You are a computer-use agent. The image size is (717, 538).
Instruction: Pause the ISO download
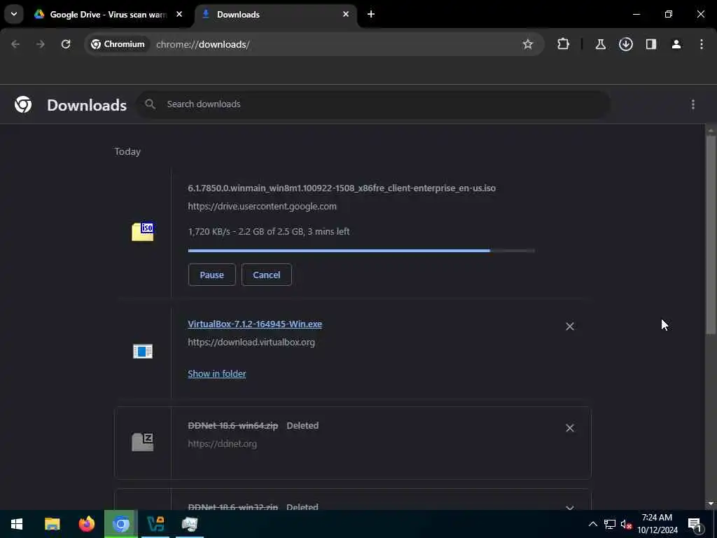[211, 275]
